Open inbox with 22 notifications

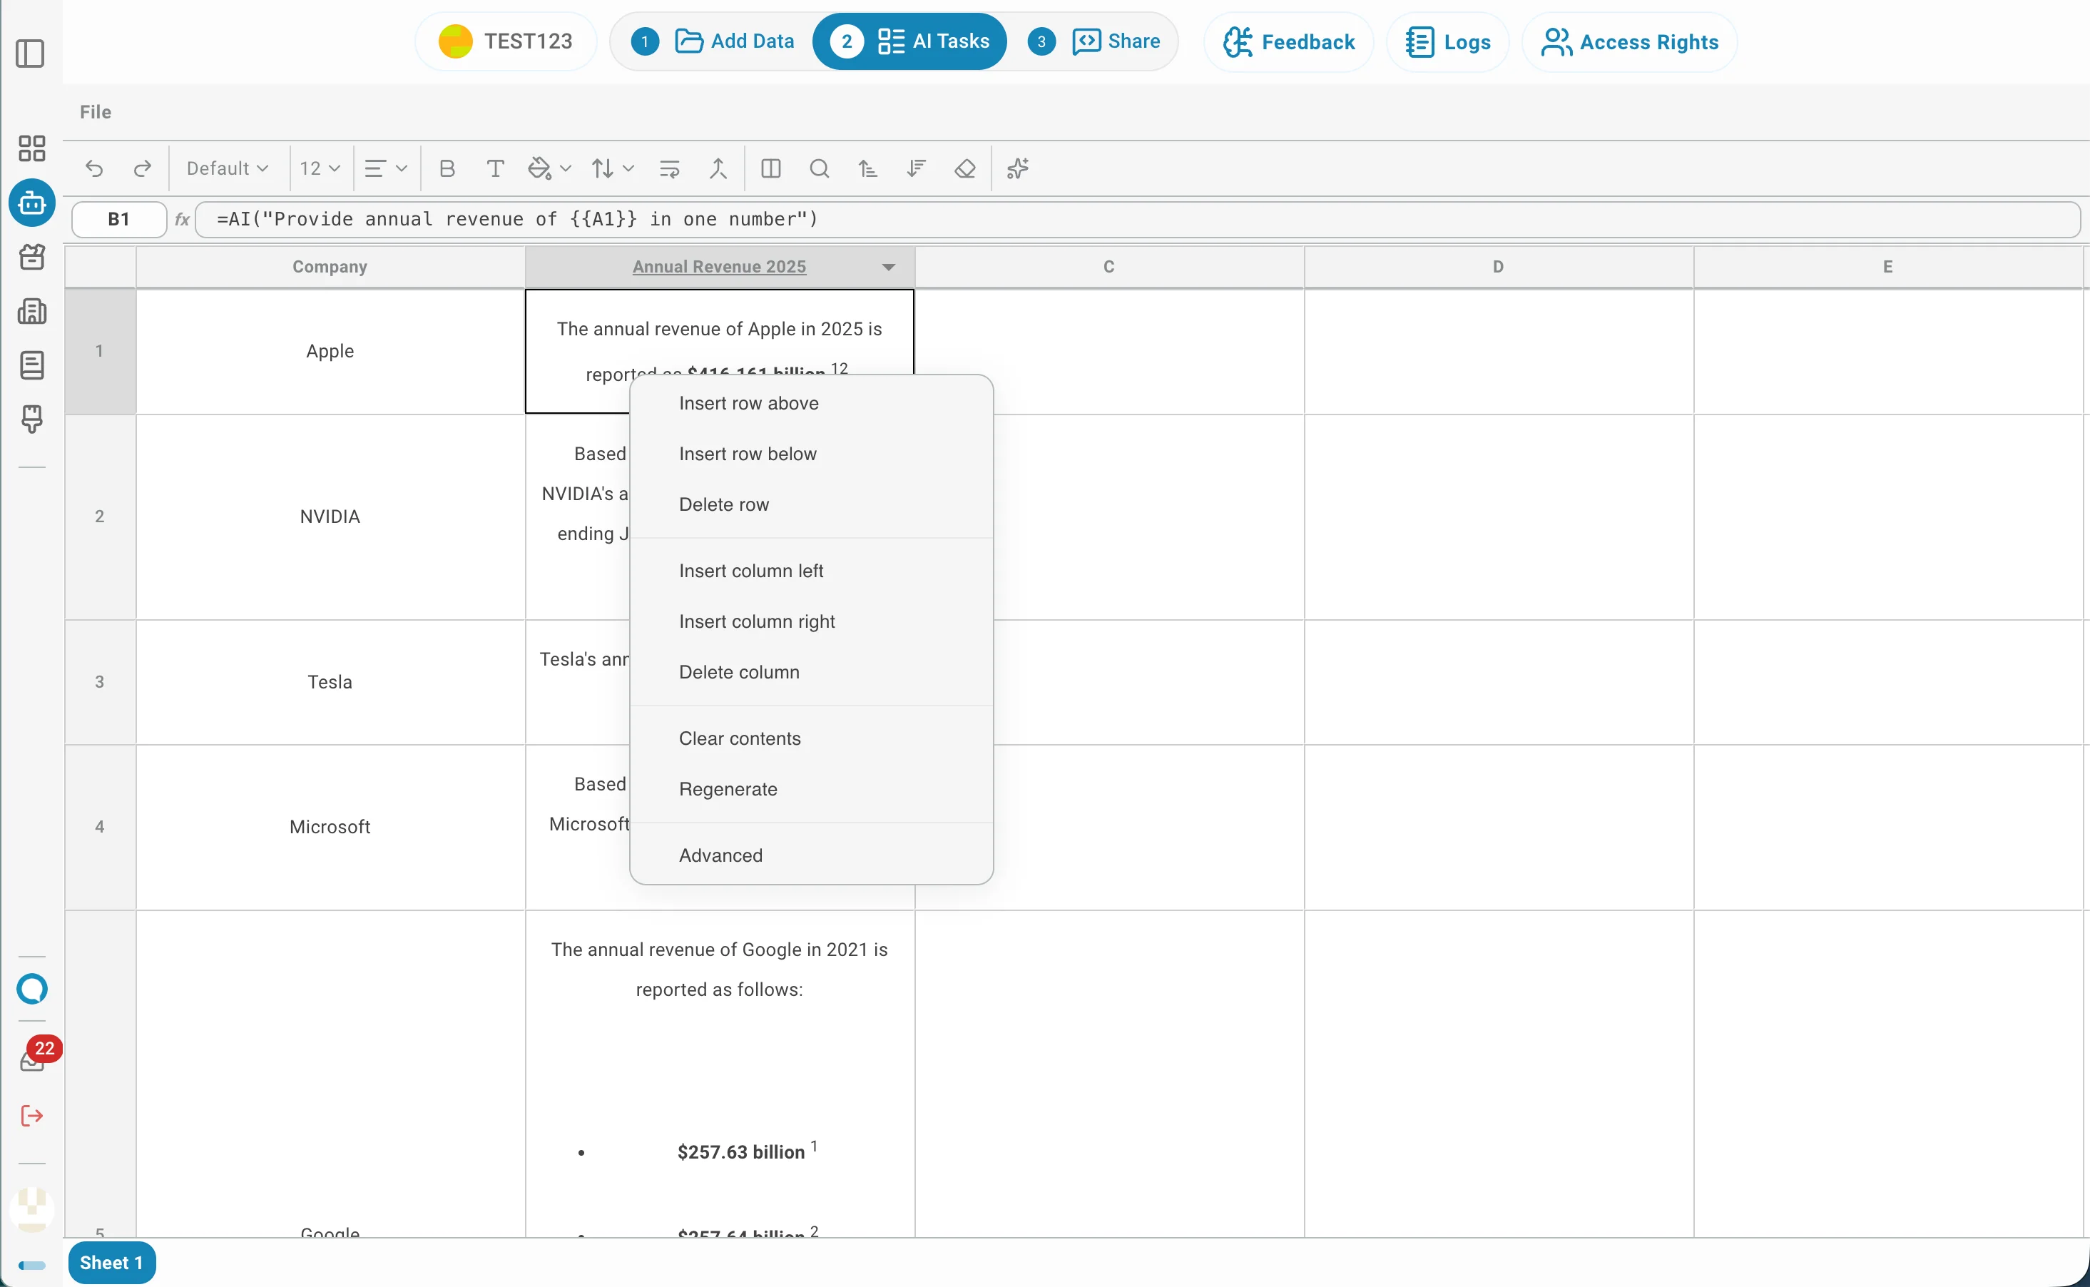pos(34,1058)
